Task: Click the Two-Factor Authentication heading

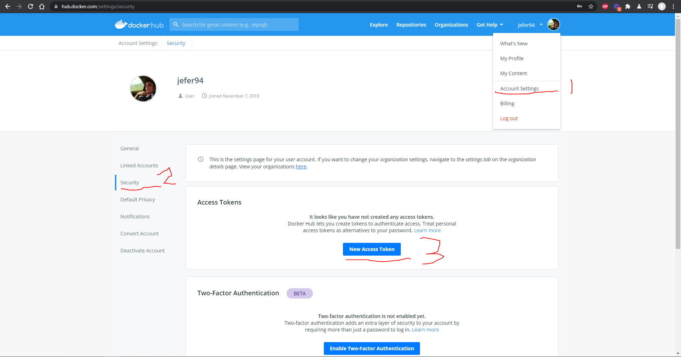Action: click(238, 293)
